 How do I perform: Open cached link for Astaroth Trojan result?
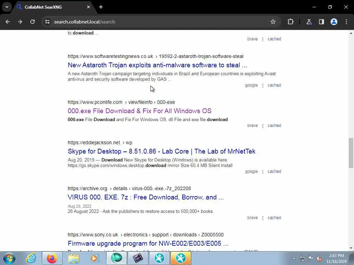click(274, 85)
